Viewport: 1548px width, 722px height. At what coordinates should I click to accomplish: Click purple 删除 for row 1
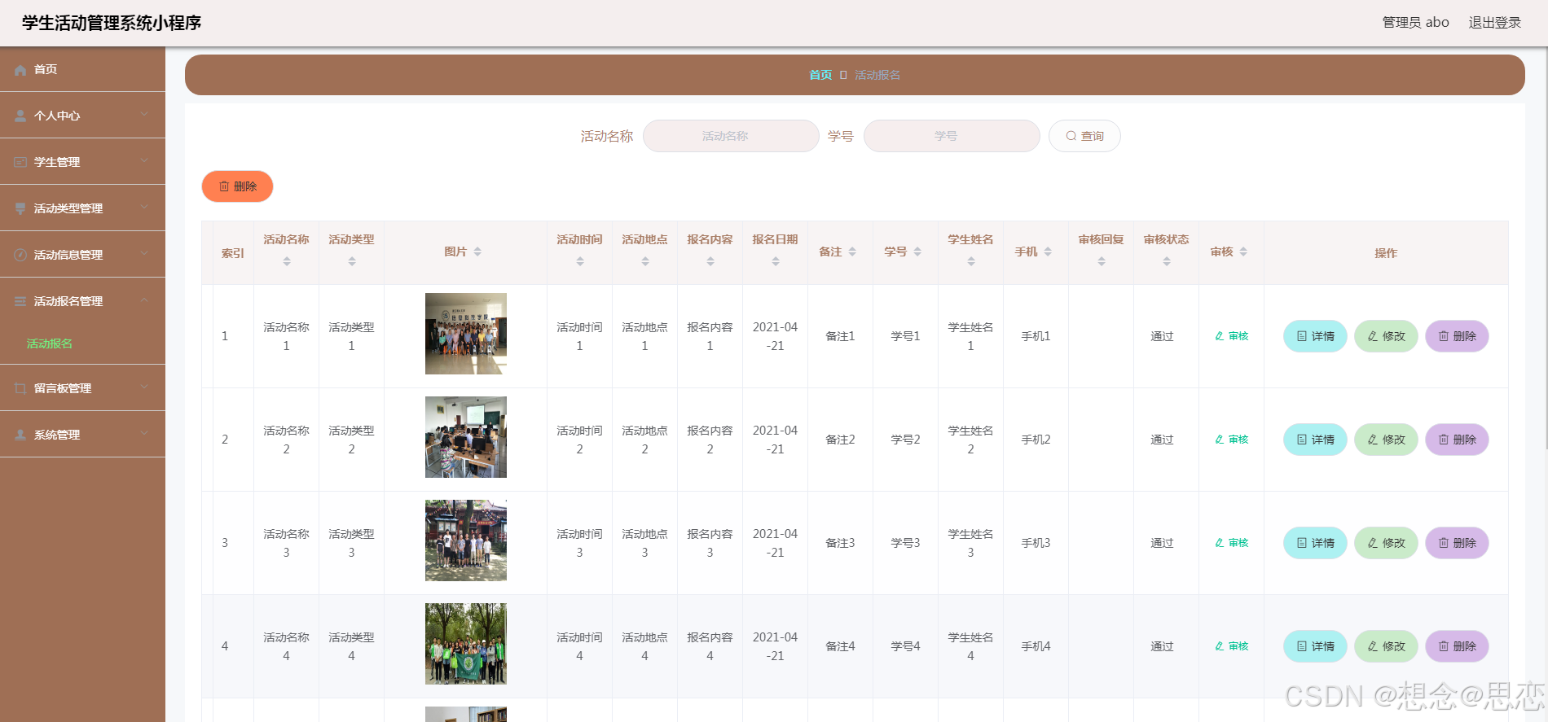click(x=1457, y=336)
